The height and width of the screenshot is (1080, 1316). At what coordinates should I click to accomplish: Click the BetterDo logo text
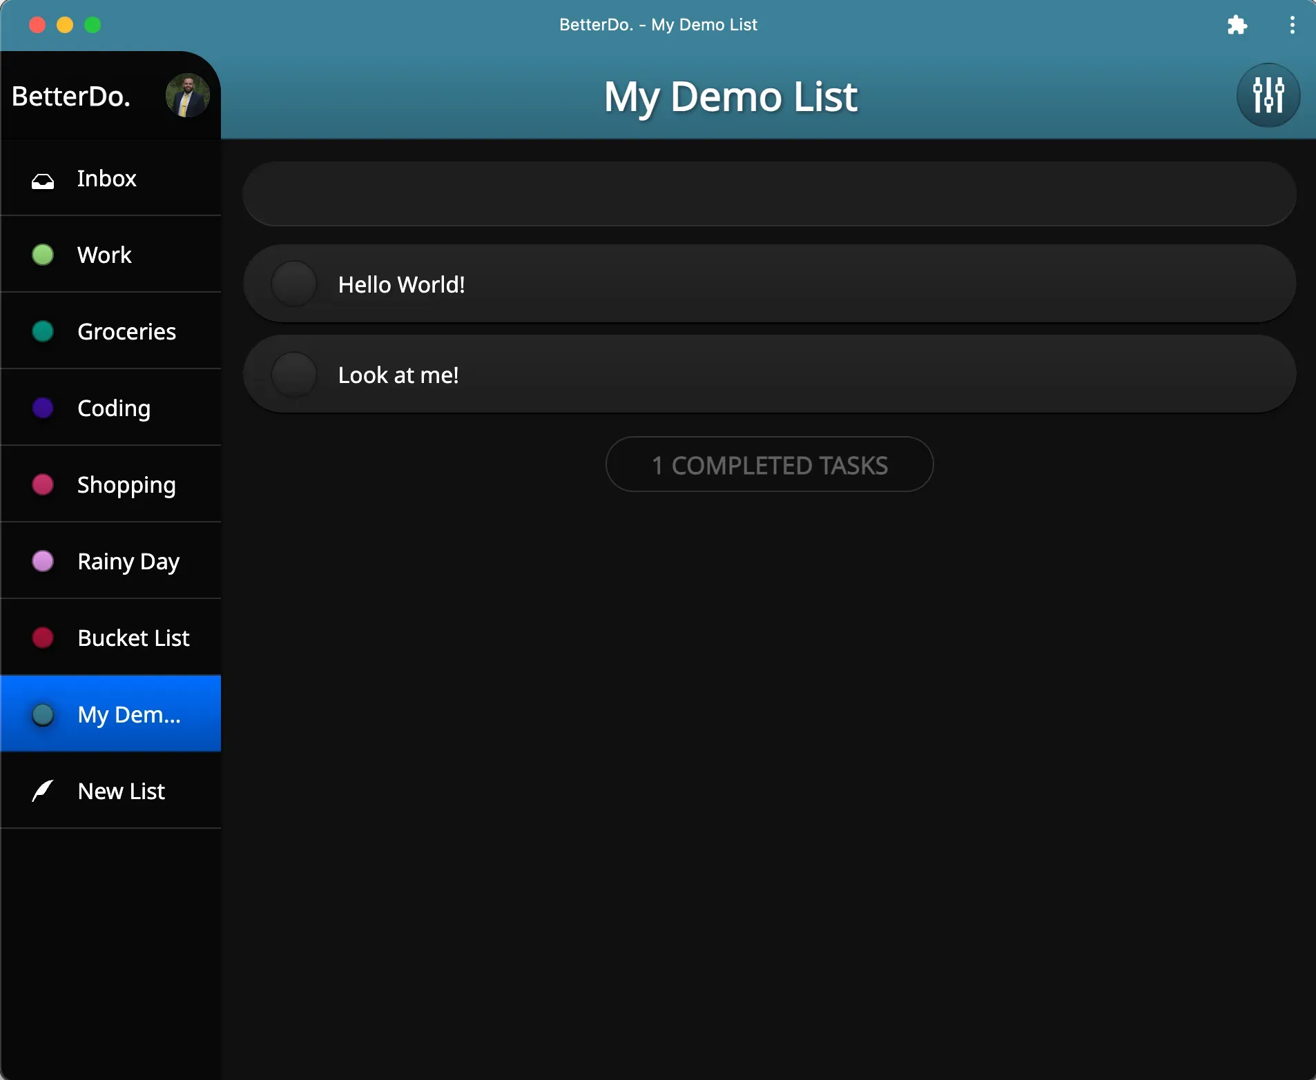70,96
